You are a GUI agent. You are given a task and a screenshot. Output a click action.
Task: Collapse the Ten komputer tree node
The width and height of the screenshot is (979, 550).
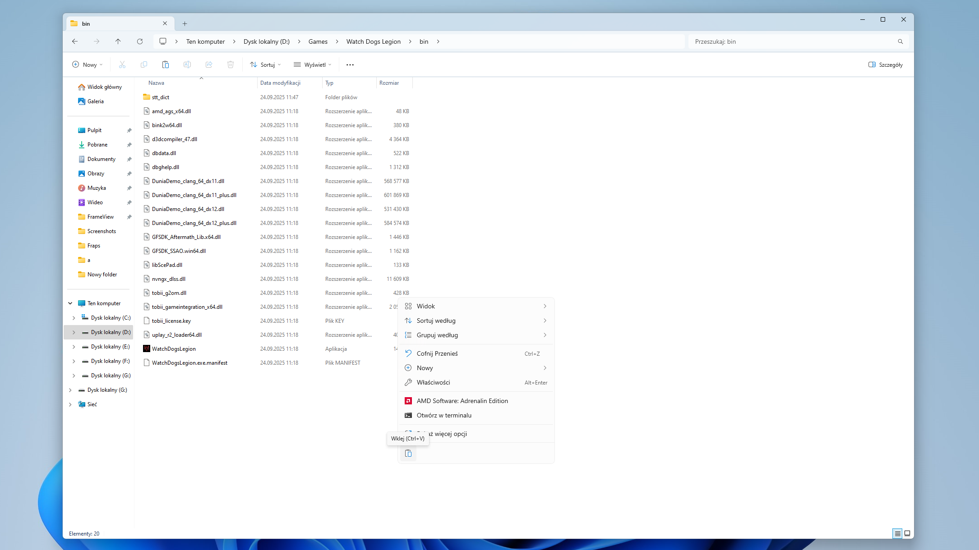click(70, 303)
